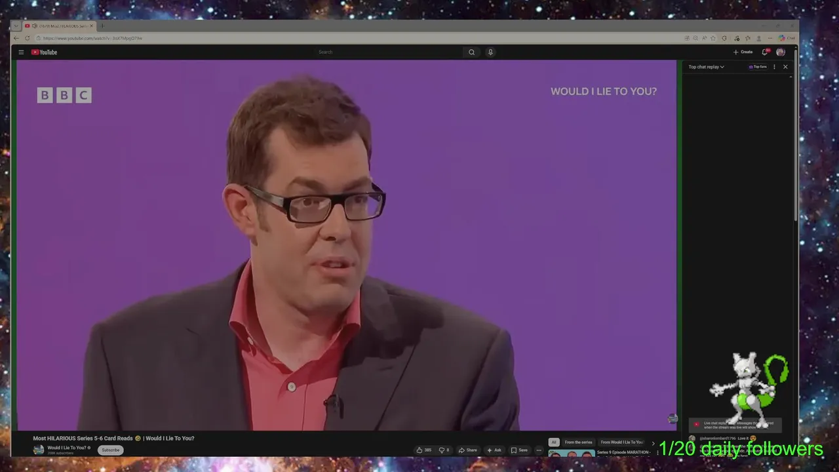Screen dimensions: 839x472
Task: Like the video with thumbs up
Action: click(423, 450)
